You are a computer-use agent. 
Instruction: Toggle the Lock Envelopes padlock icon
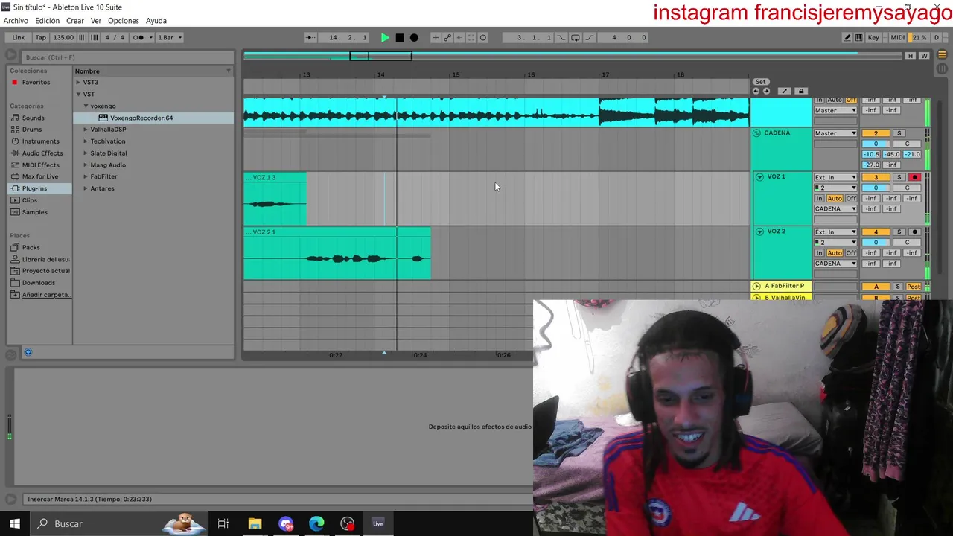(801, 91)
